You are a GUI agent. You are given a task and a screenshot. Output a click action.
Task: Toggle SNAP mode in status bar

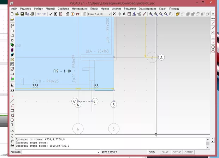(x=165, y=152)
